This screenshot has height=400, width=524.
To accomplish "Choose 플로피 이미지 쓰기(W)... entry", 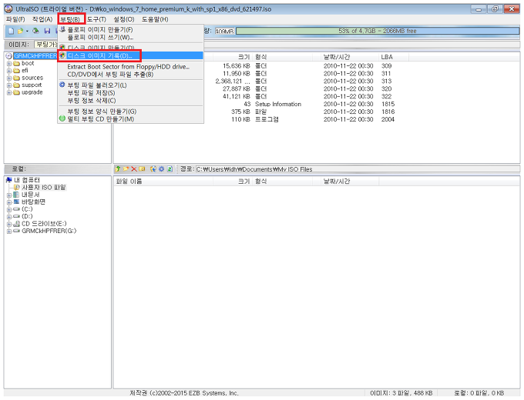I will [130, 38].
